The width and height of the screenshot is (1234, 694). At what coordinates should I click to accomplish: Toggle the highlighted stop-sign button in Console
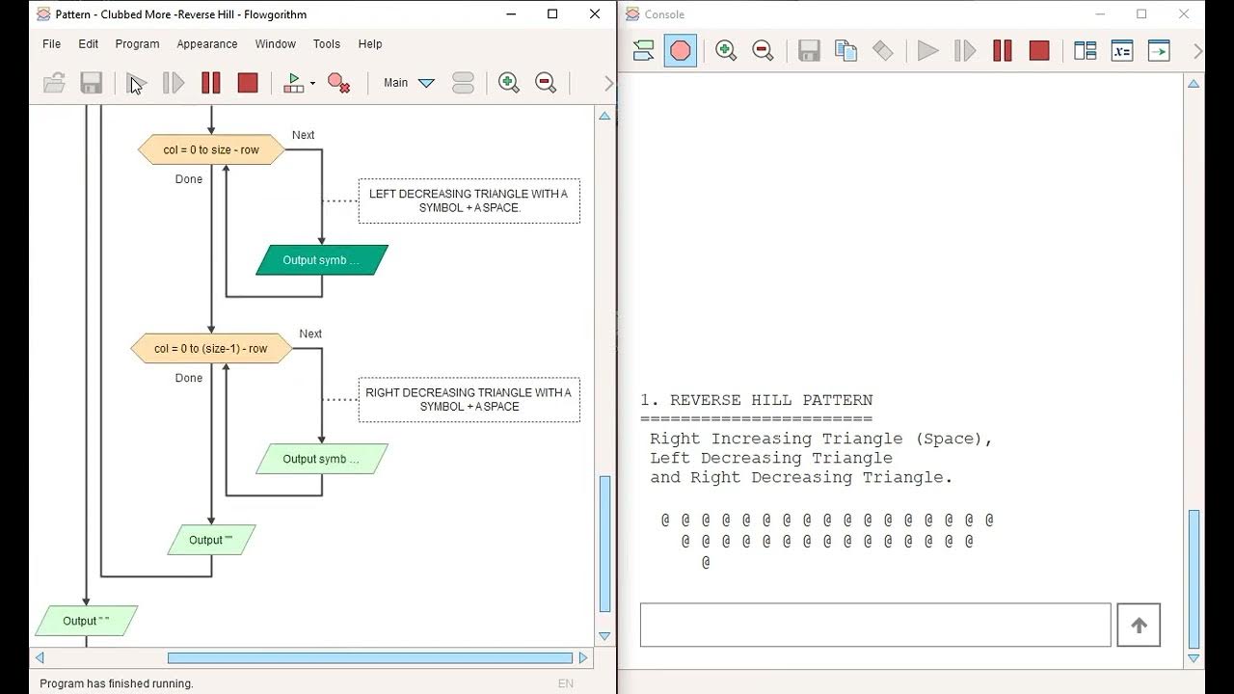681,51
